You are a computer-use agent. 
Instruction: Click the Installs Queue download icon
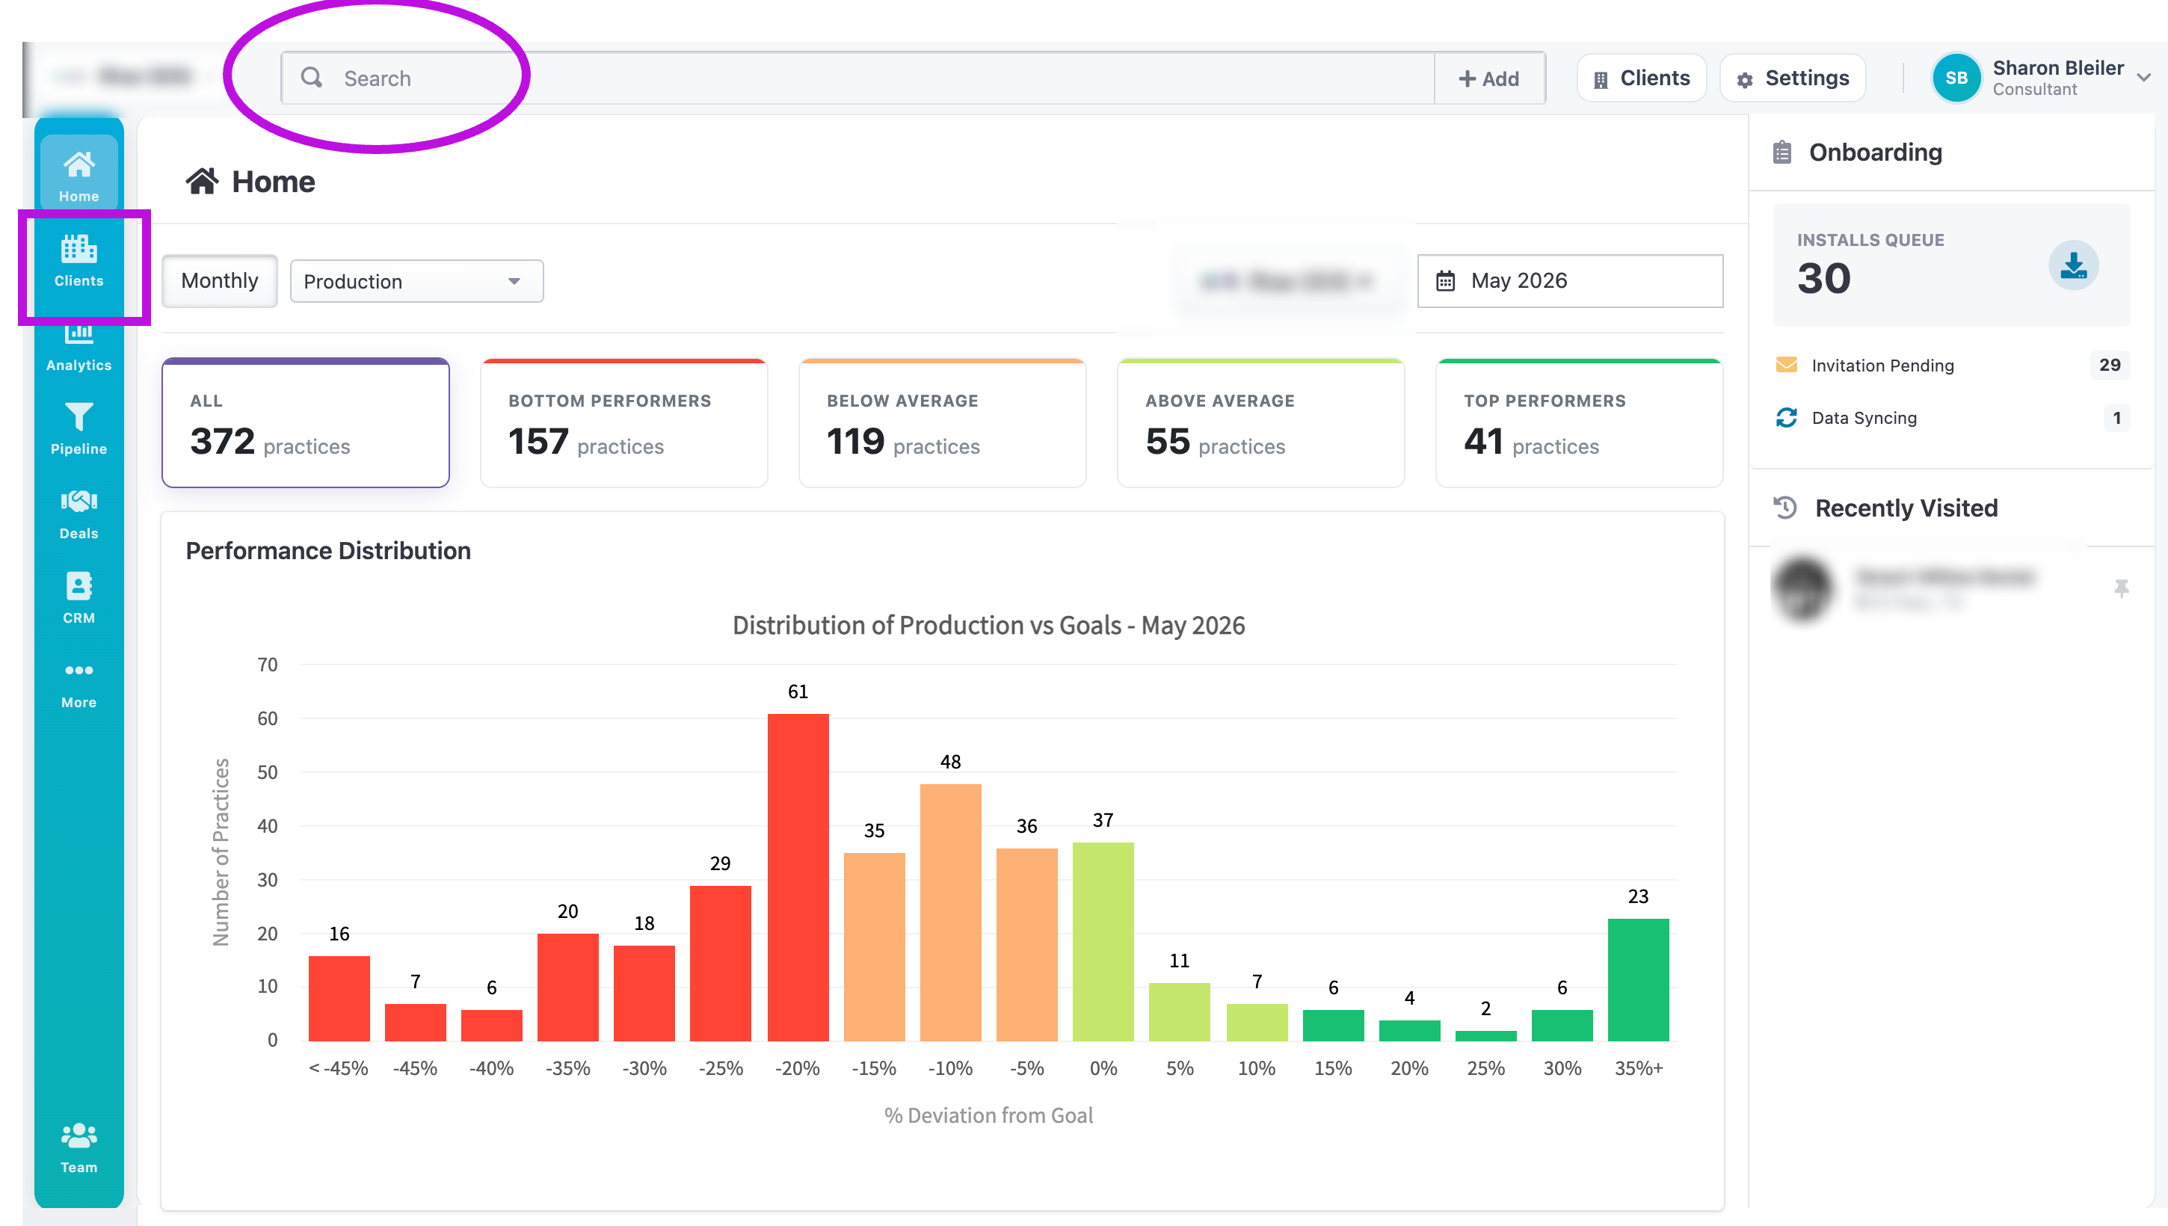point(2072,265)
